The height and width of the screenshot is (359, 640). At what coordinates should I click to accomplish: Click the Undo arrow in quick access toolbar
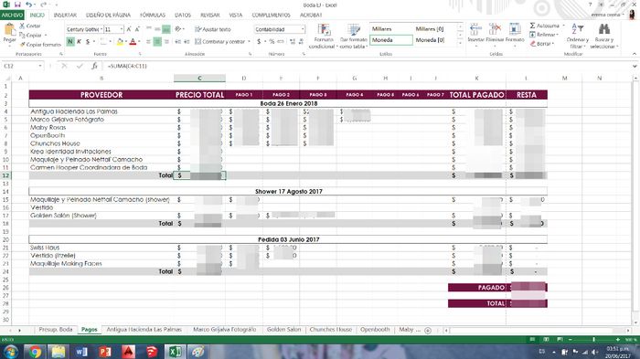coord(28,5)
